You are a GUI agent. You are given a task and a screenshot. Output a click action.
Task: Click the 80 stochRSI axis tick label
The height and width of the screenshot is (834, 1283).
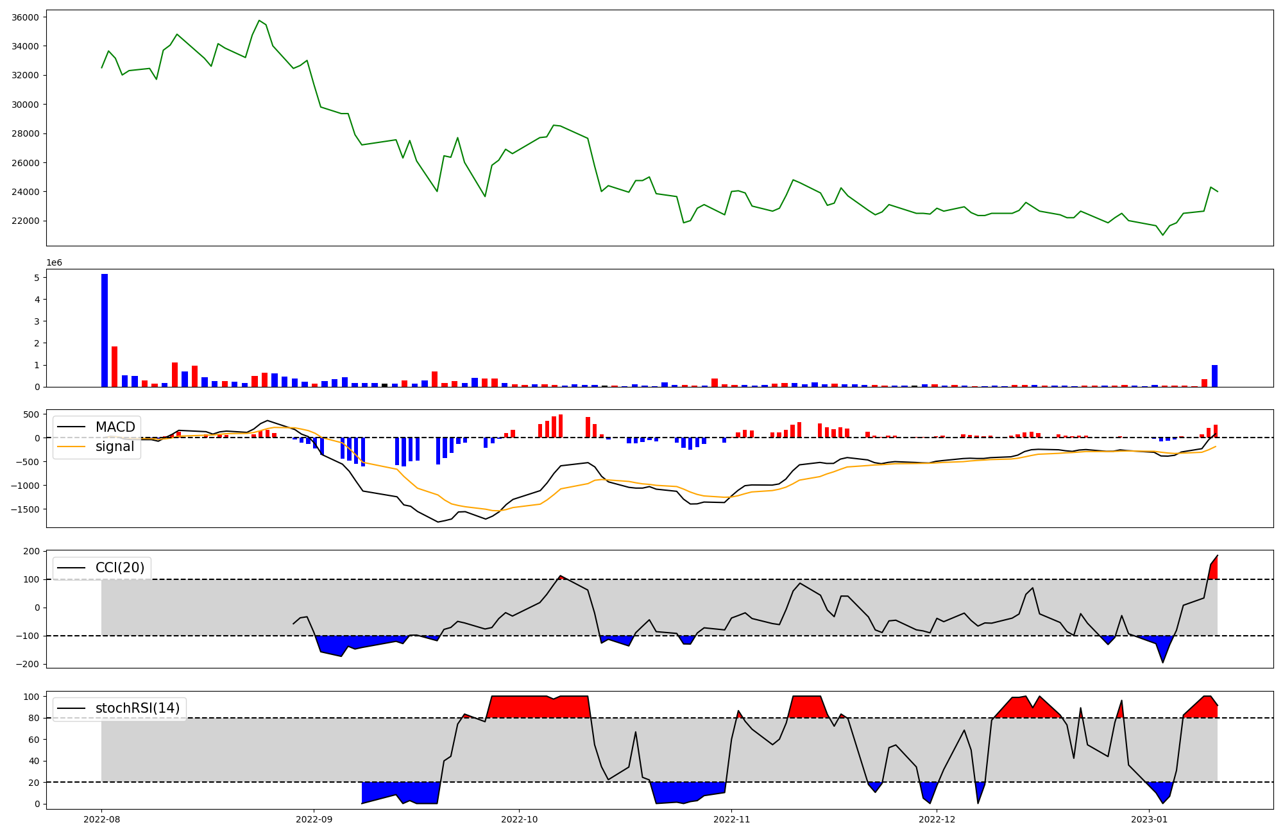[33, 718]
